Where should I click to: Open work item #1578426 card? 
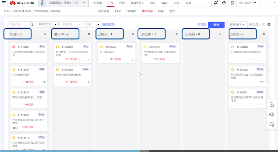(73, 76)
